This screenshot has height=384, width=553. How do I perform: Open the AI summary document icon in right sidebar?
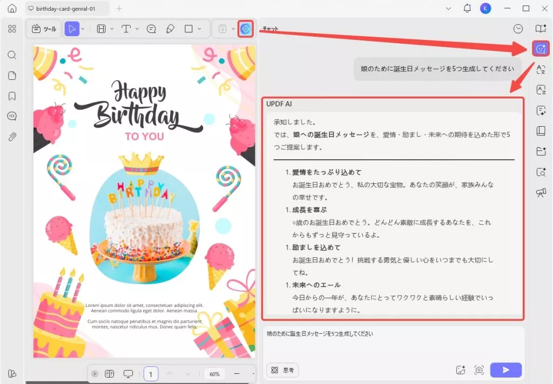coord(541,111)
